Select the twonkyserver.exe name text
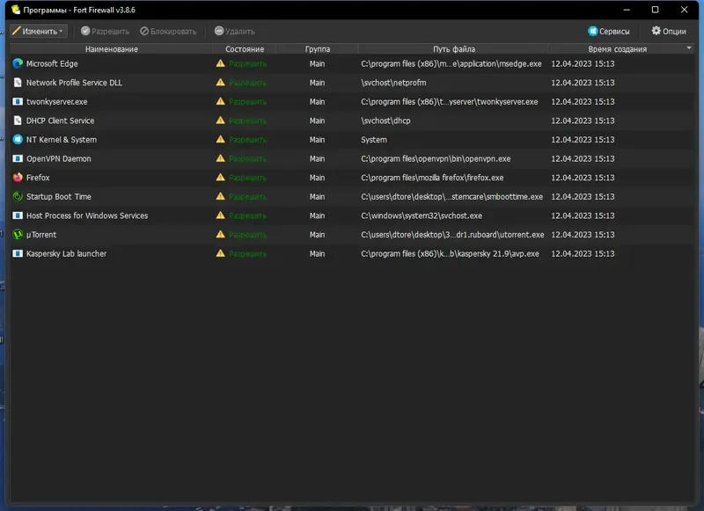 pos(57,101)
